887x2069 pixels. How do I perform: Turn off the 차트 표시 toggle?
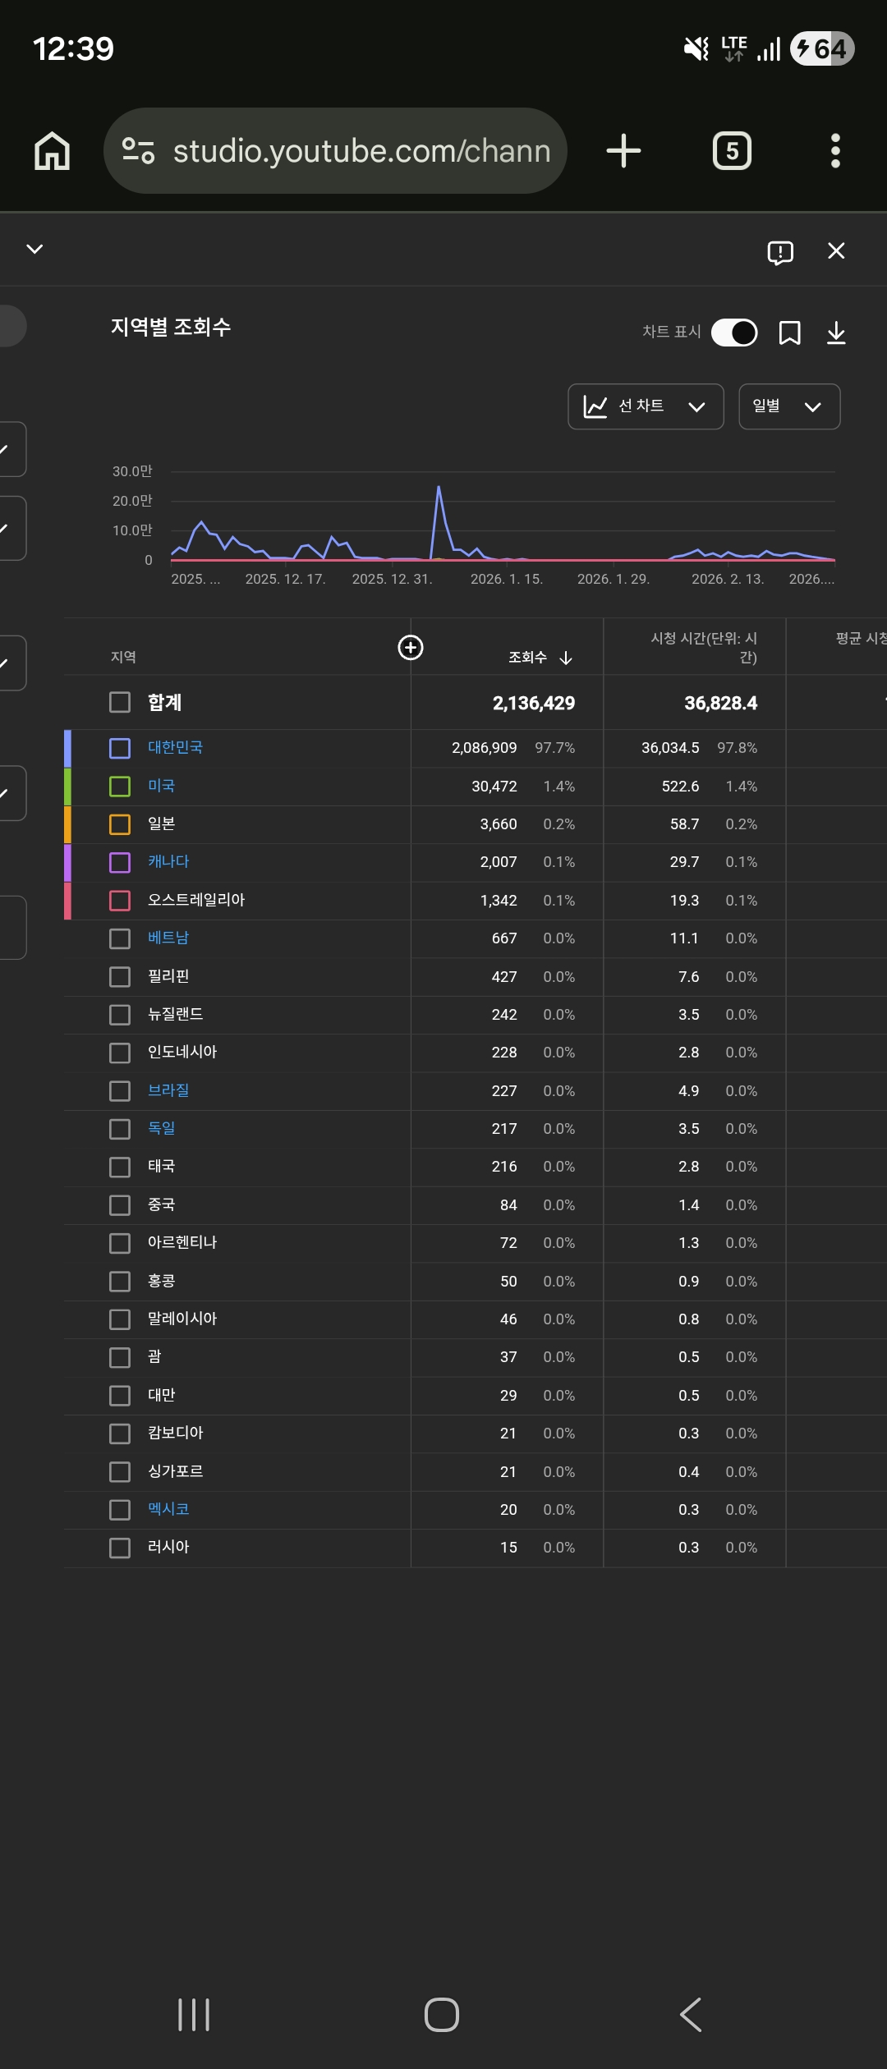pos(734,333)
